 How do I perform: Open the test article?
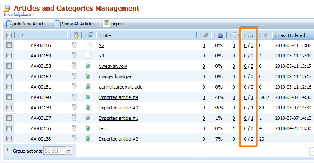tap(103, 128)
